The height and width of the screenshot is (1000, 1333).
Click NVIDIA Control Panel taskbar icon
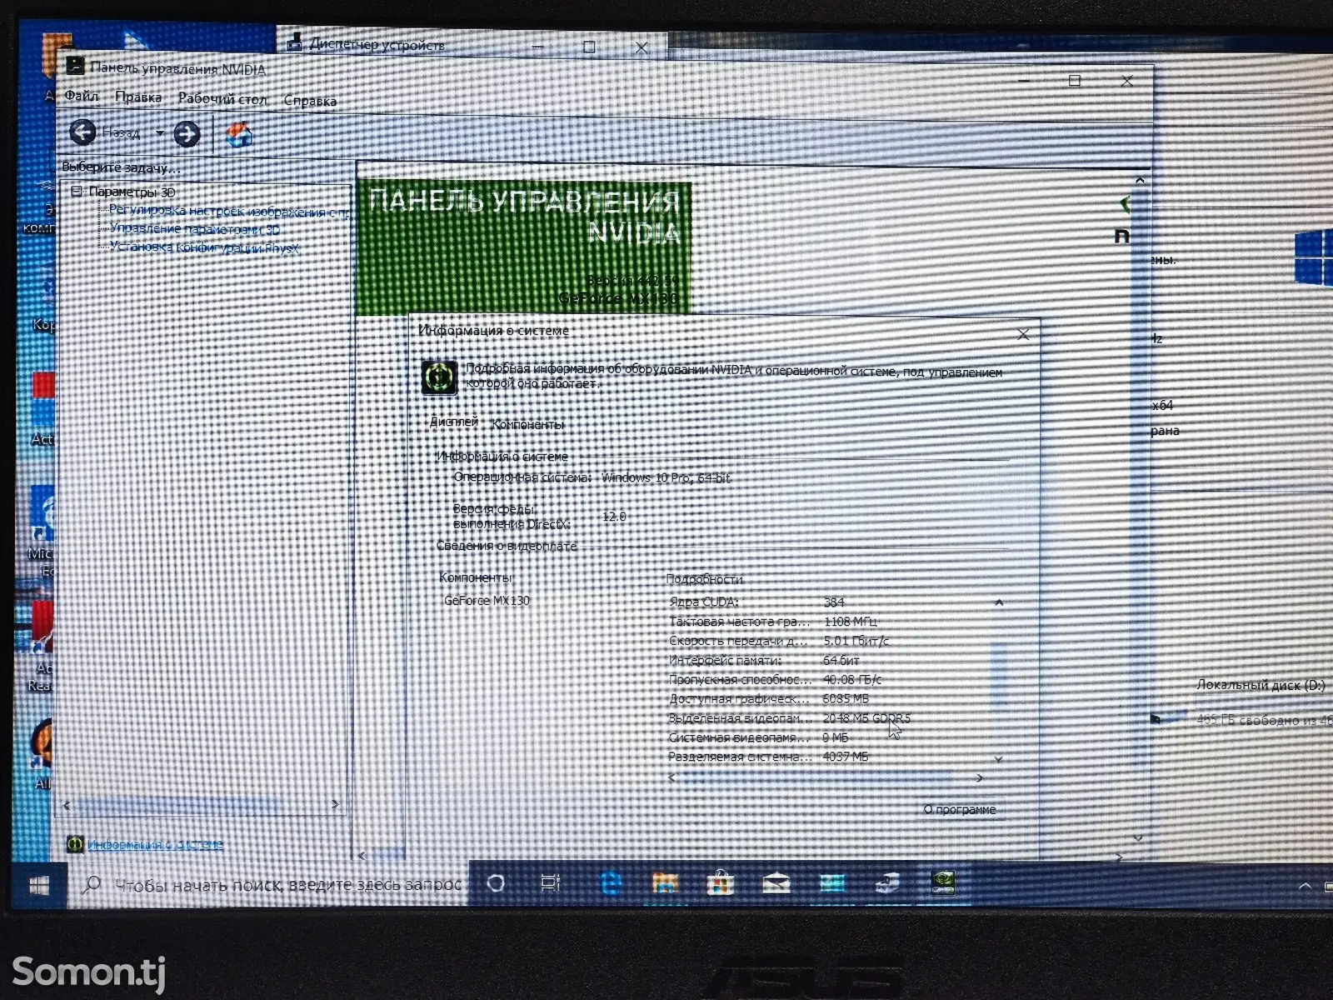click(943, 882)
